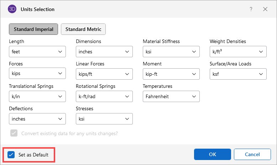277x165 pixels.
Task: Open the Length units dropdown
Action: click(37, 52)
